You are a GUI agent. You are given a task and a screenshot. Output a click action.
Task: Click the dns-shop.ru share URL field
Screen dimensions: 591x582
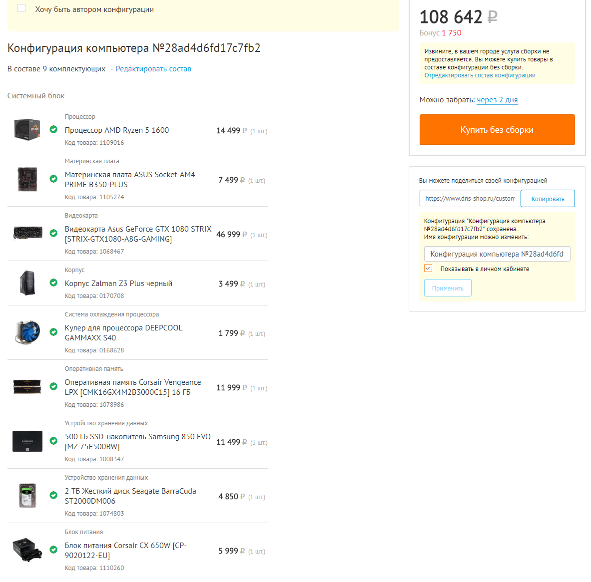470,199
